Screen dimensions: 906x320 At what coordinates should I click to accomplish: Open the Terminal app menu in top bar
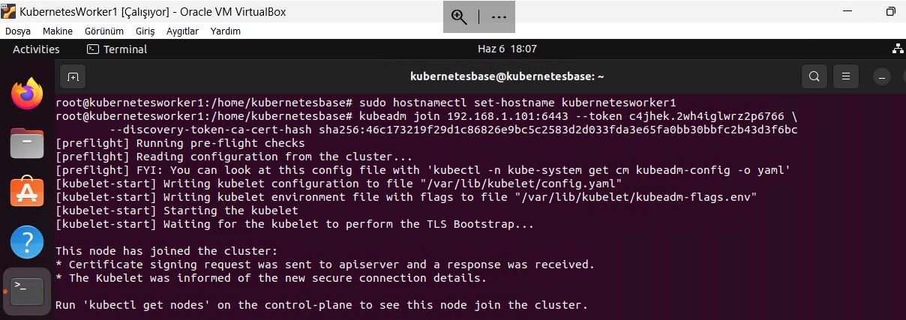click(117, 49)
